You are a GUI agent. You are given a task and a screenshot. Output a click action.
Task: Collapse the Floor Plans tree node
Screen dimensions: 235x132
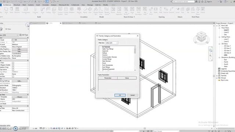tap(219, 28)
